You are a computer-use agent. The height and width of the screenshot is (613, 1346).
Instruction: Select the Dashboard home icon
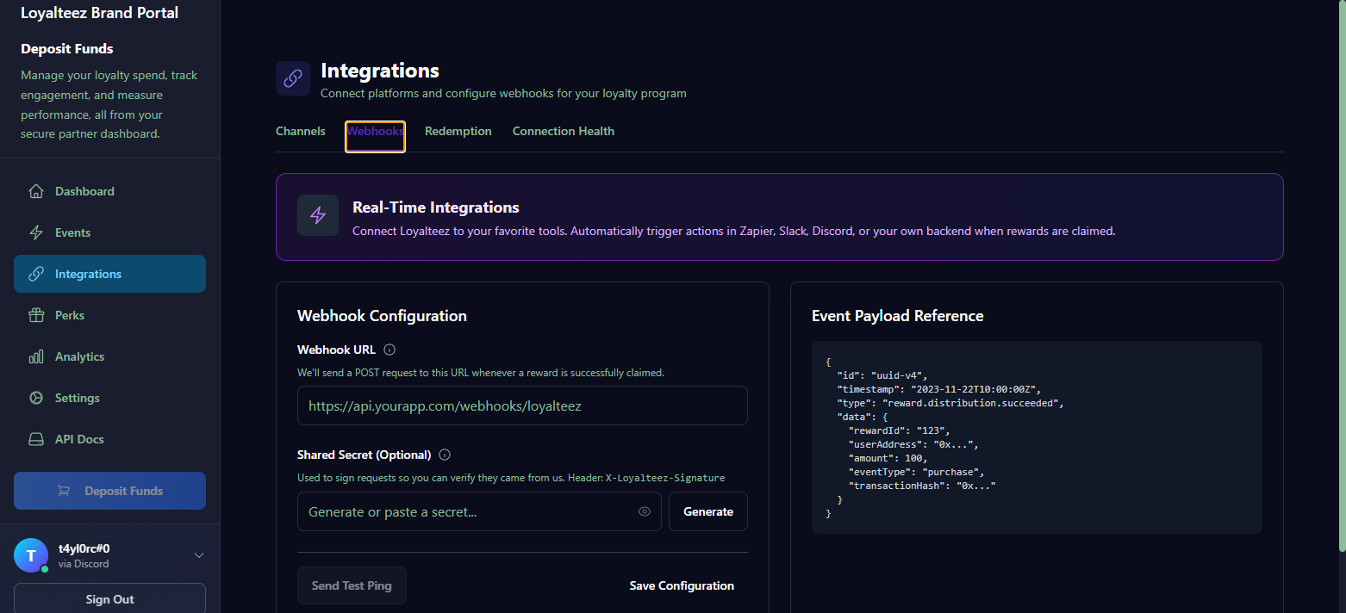click(x=35, y=191)
